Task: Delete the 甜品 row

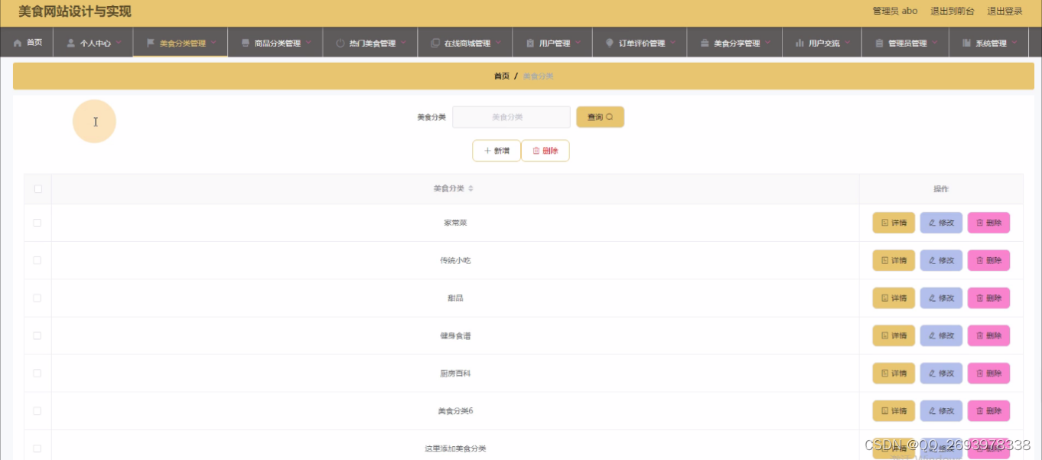Action: pyautogui.click(x=988, y=298)
